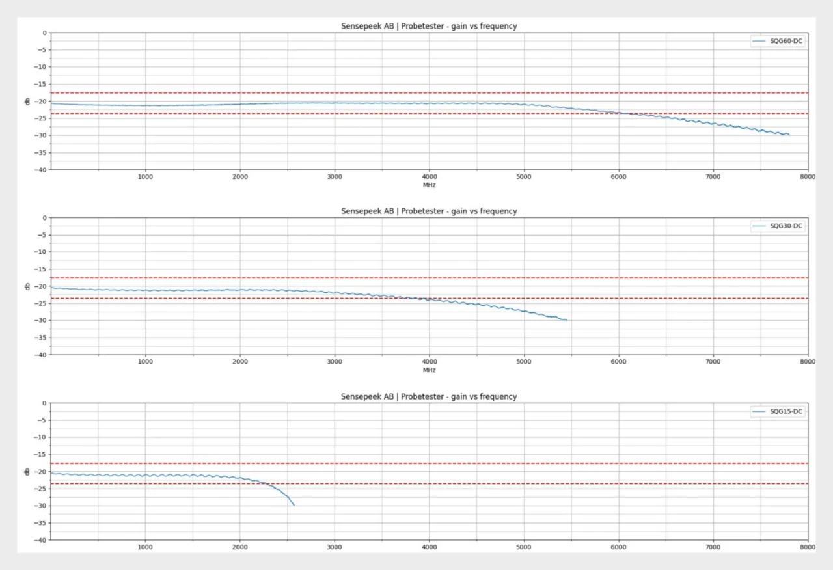Click the SQG15-DC legend entry

pos(777,411)
